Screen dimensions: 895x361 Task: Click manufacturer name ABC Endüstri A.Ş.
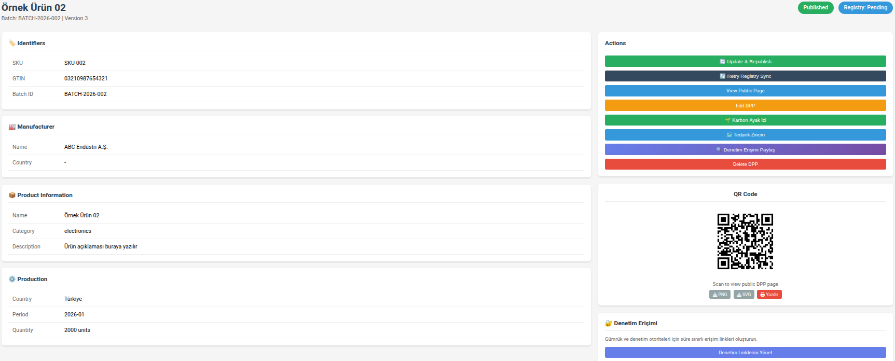86,147
